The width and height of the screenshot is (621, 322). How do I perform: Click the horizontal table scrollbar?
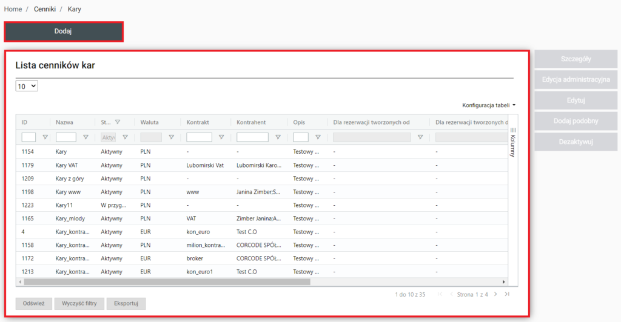point(167,281)
